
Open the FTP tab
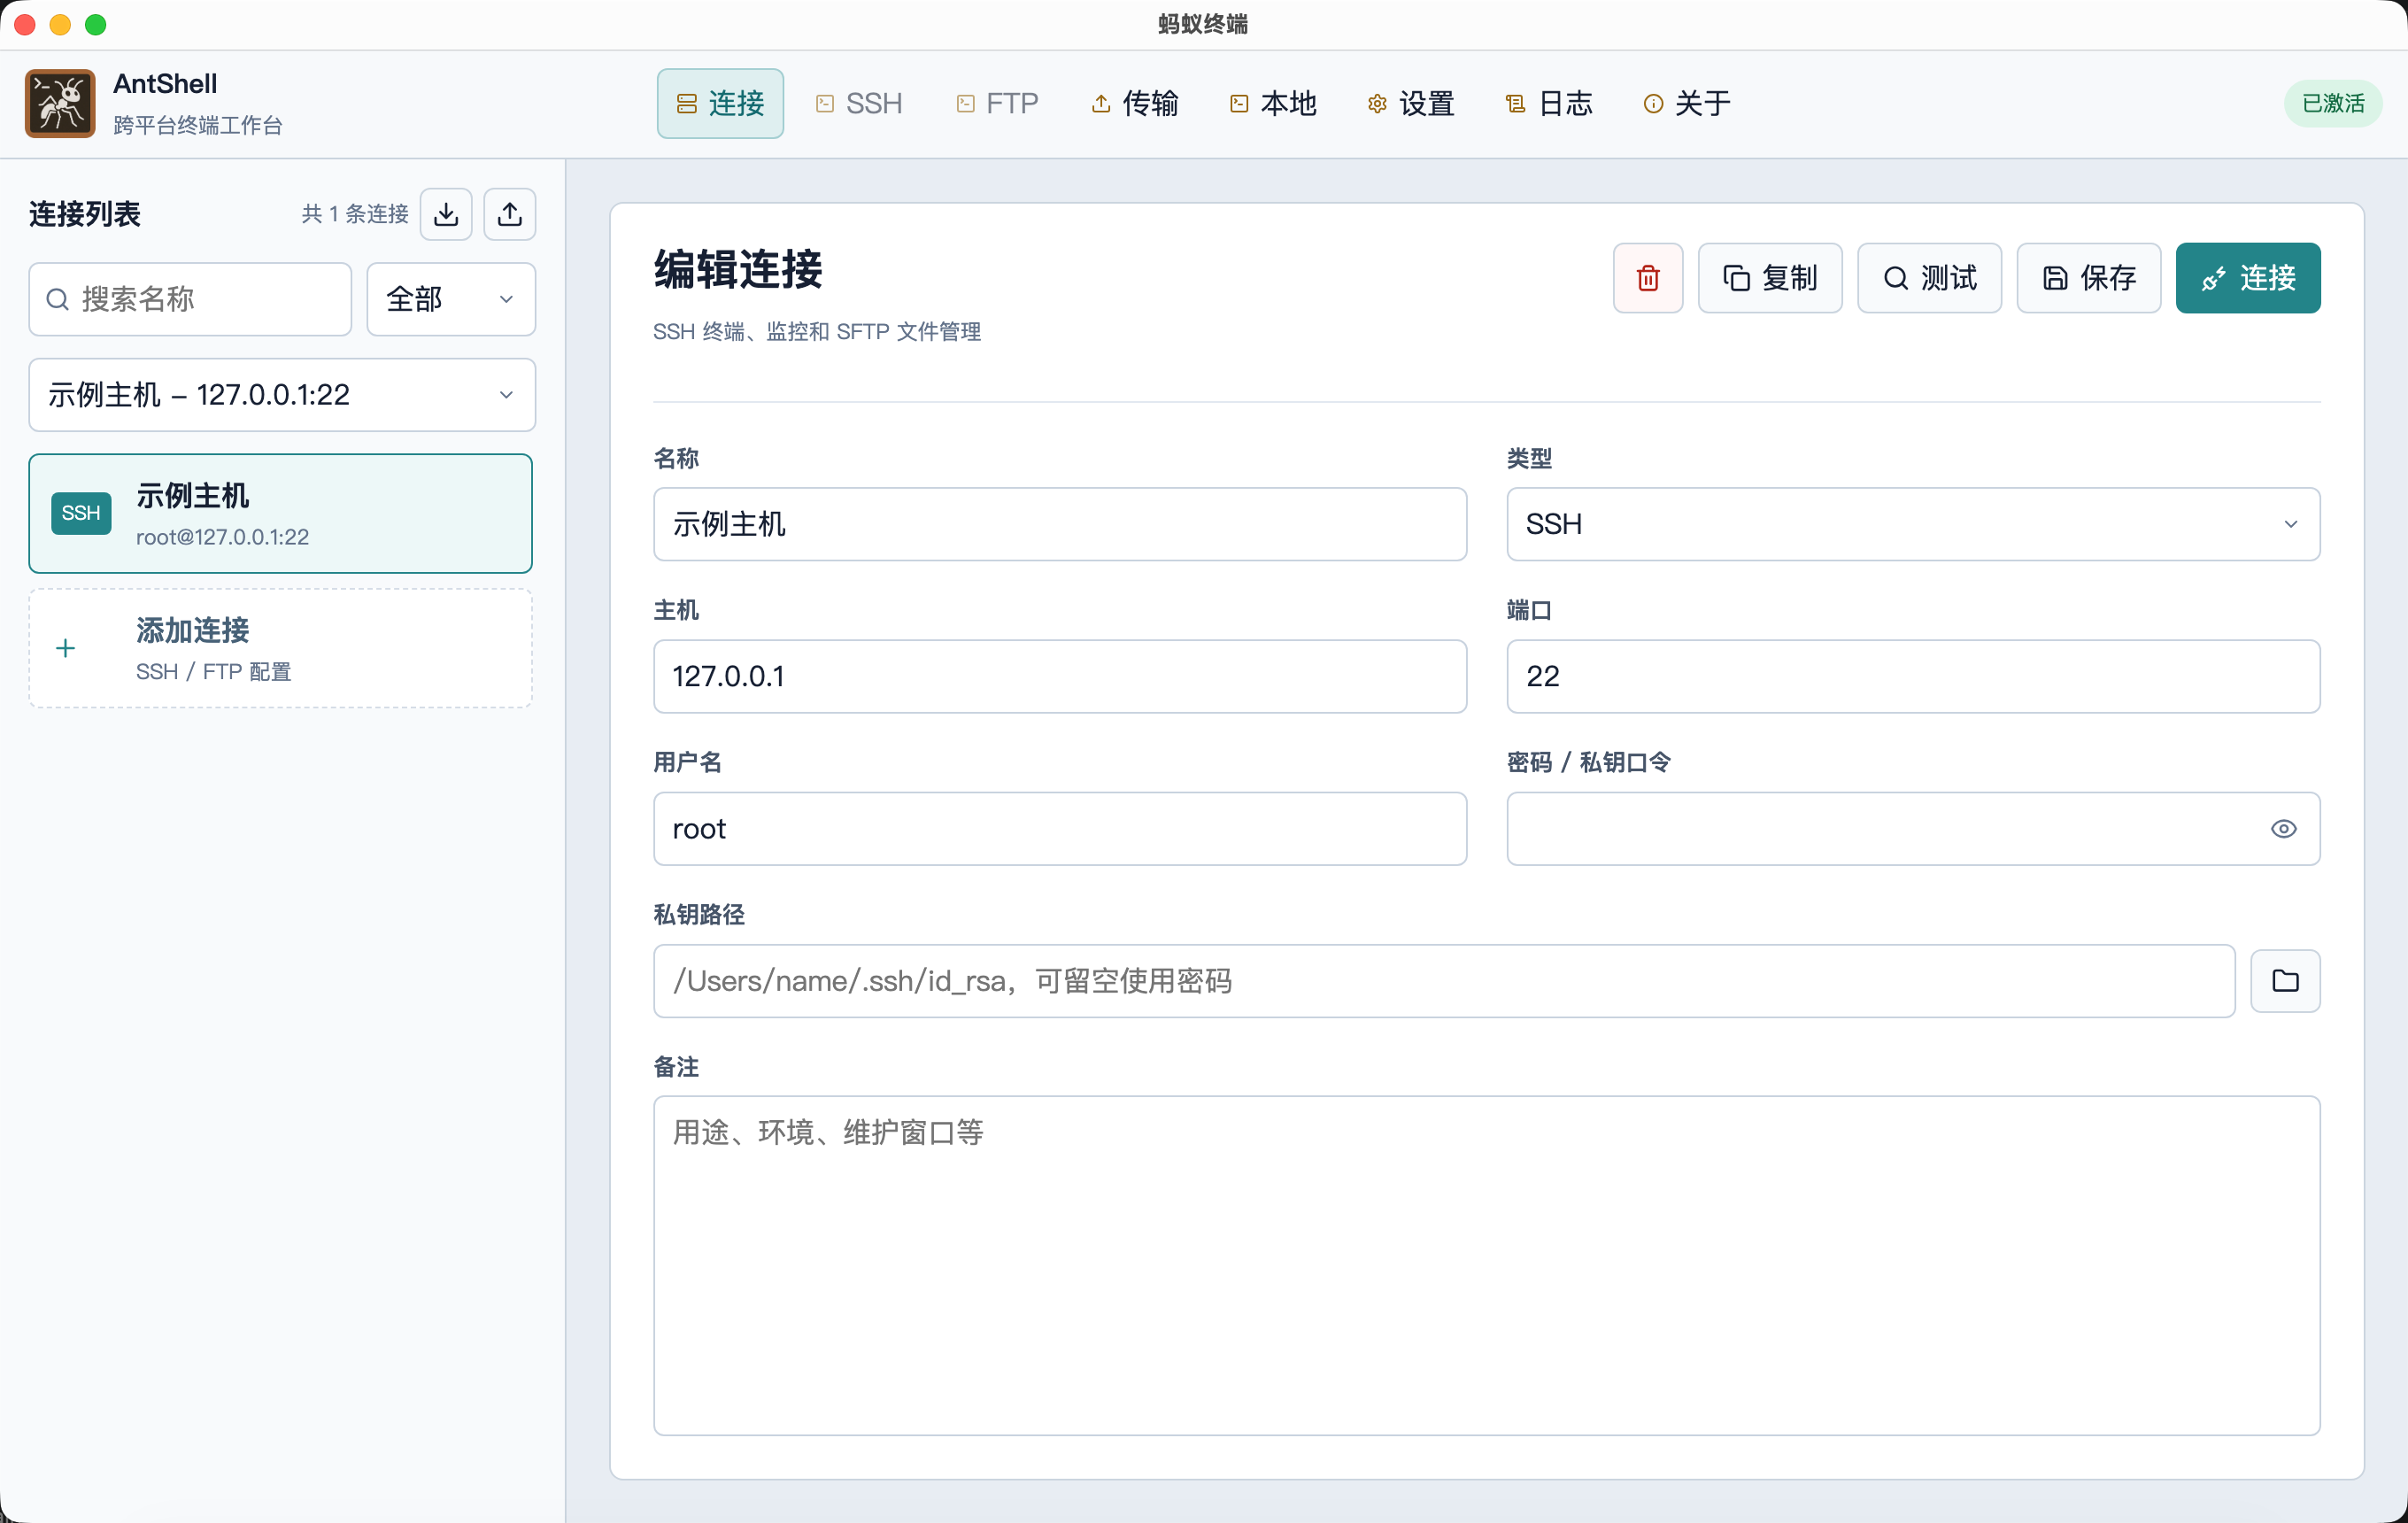pos(997,103)
